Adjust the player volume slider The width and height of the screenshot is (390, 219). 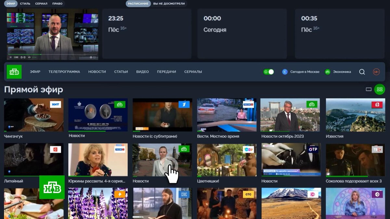point(34,57)
